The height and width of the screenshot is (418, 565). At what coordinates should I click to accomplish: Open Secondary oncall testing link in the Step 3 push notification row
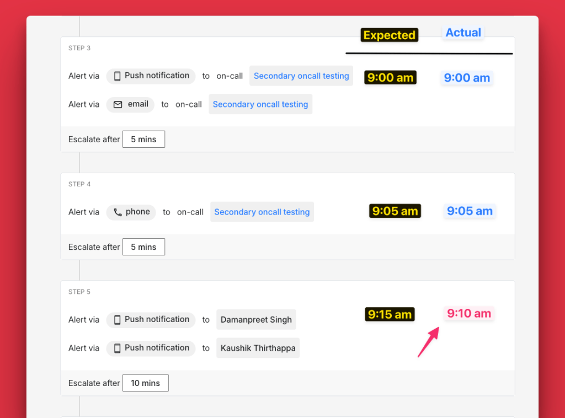click(x=301, y=76)
